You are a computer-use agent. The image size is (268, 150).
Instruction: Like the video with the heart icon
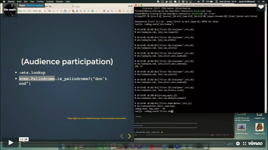click(x=261, y=7)
